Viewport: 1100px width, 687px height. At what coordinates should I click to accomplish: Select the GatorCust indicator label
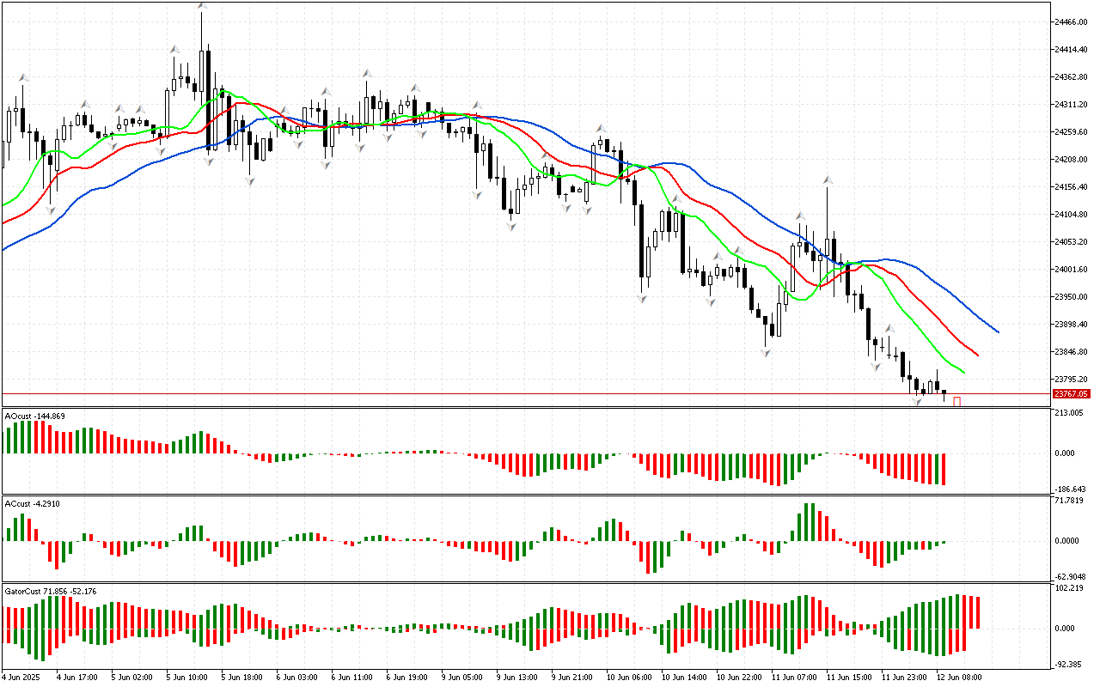[x=50, y=591]
